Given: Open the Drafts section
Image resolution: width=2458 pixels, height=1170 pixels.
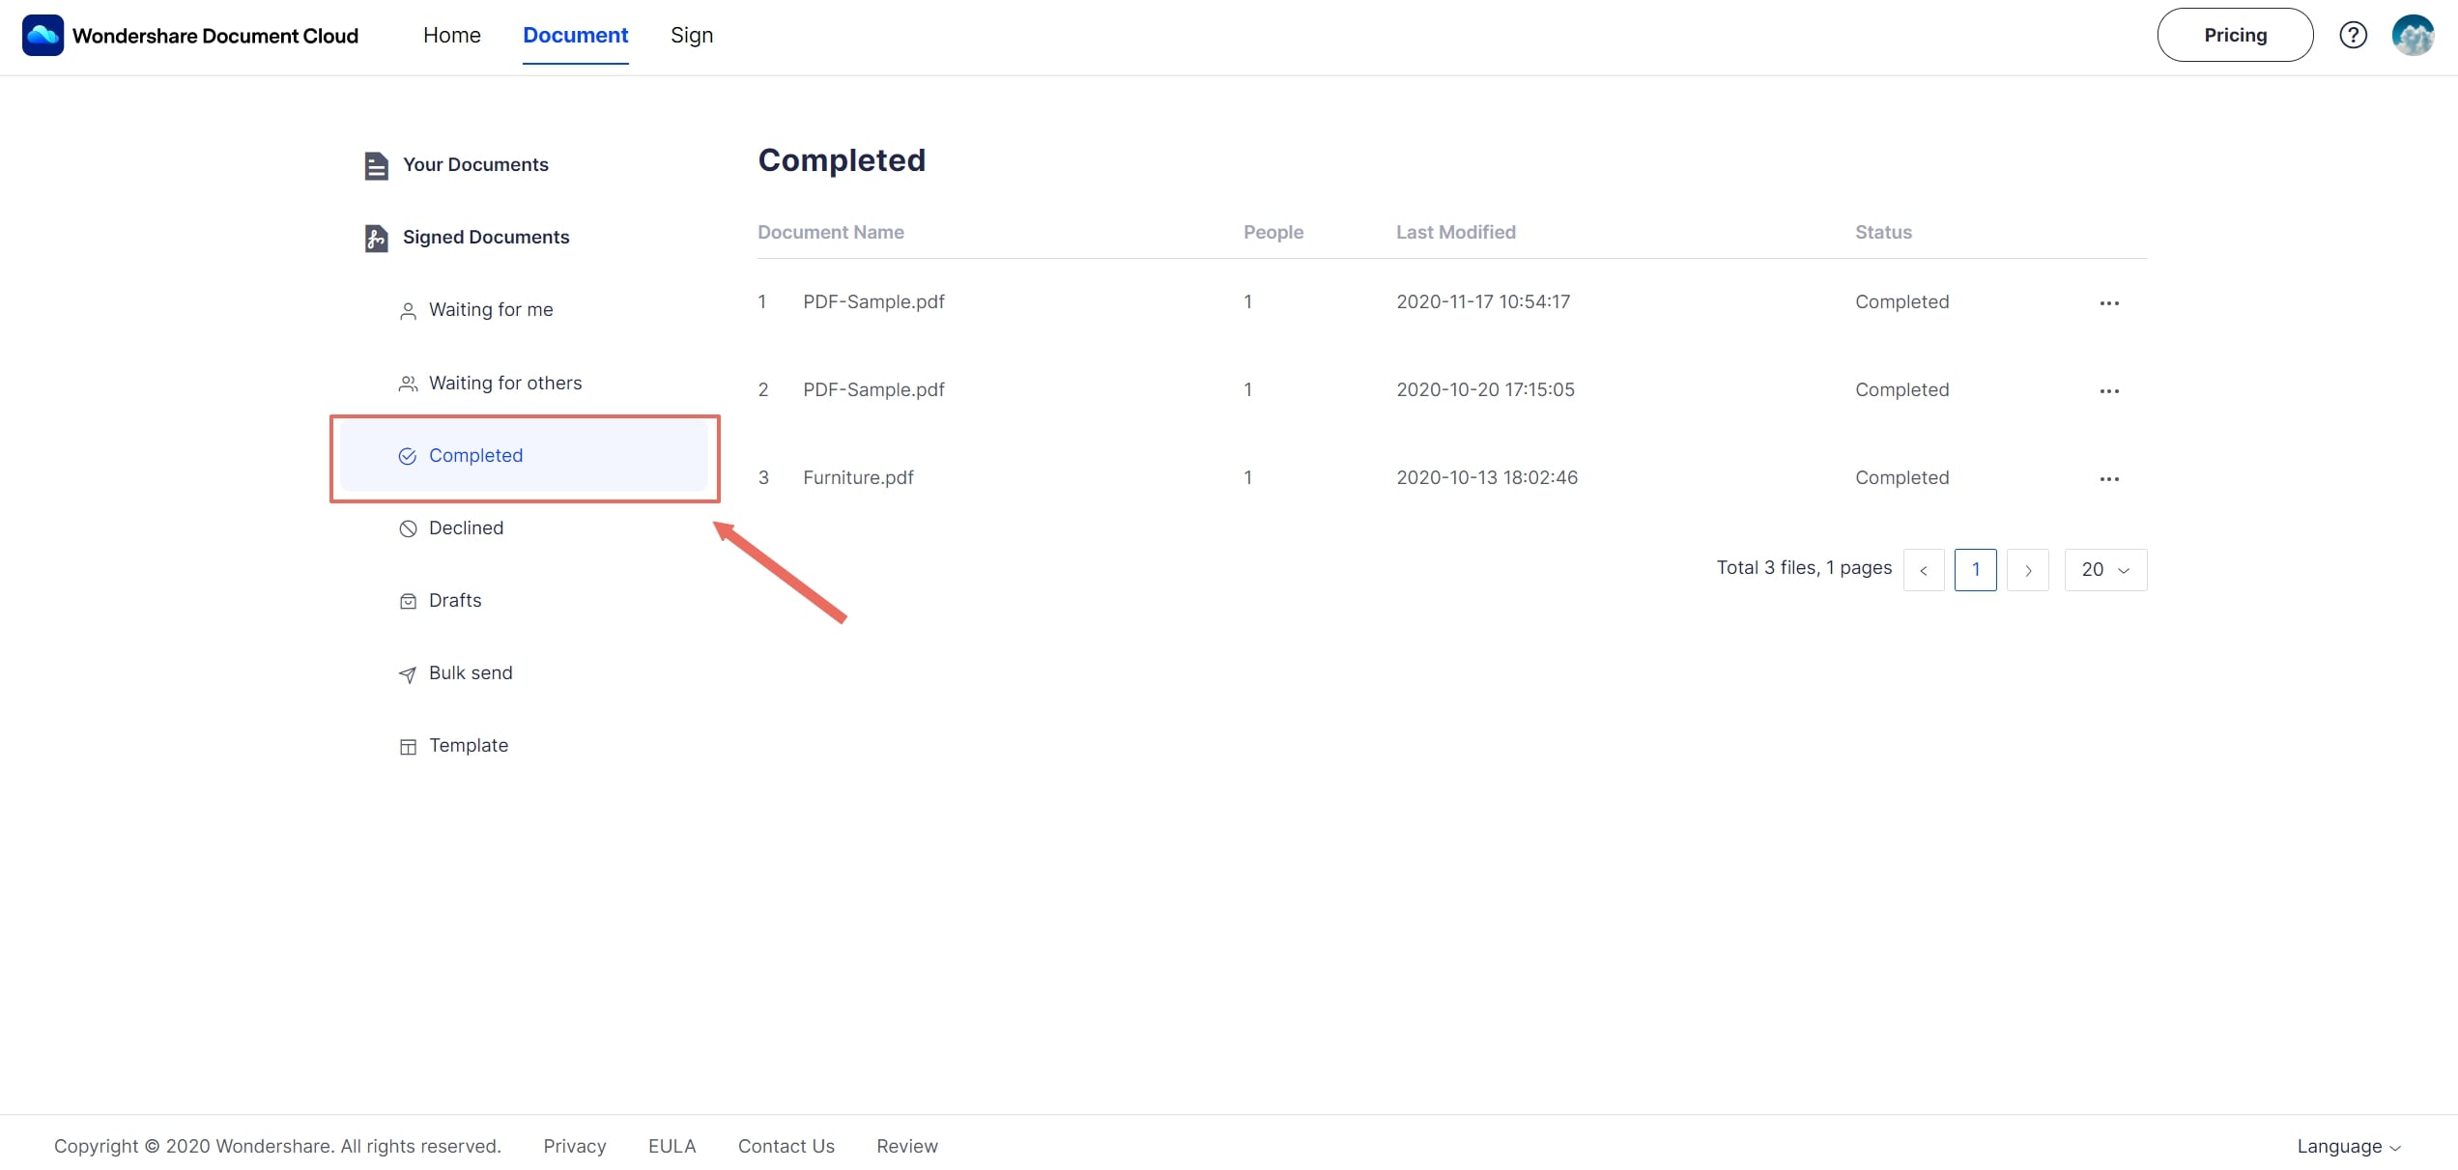Looking at the screenshot, I should (x=454, y=601).
